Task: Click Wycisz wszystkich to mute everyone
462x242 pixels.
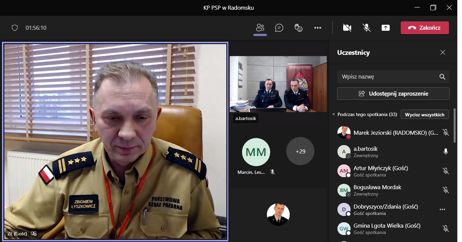Action: pyautogui.click(x=425, y=115)
